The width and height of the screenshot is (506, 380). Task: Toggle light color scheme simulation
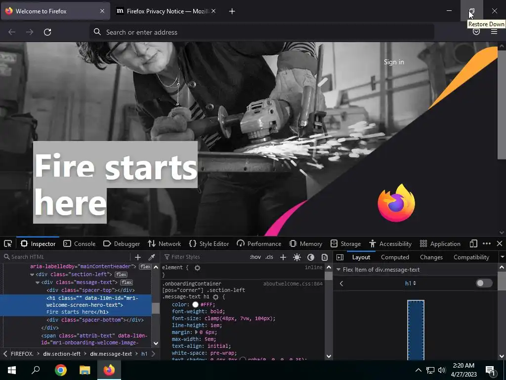coord(297,257)
